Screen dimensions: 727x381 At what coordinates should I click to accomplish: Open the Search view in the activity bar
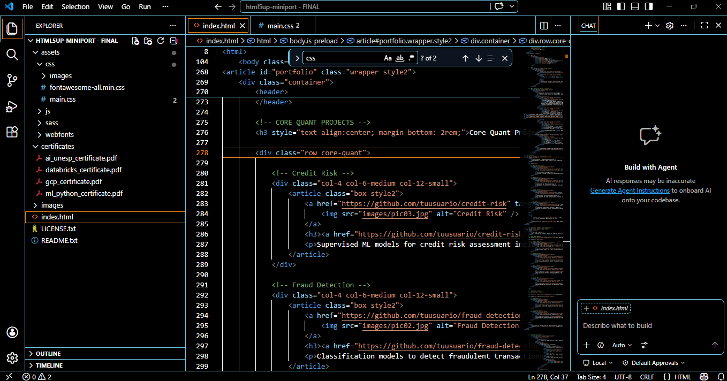(x=12, y=54)
